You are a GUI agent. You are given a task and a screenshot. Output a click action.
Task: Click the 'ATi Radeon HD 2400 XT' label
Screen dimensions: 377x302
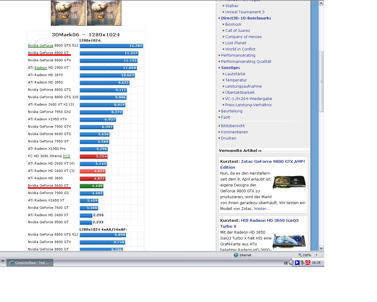[48, 215]
